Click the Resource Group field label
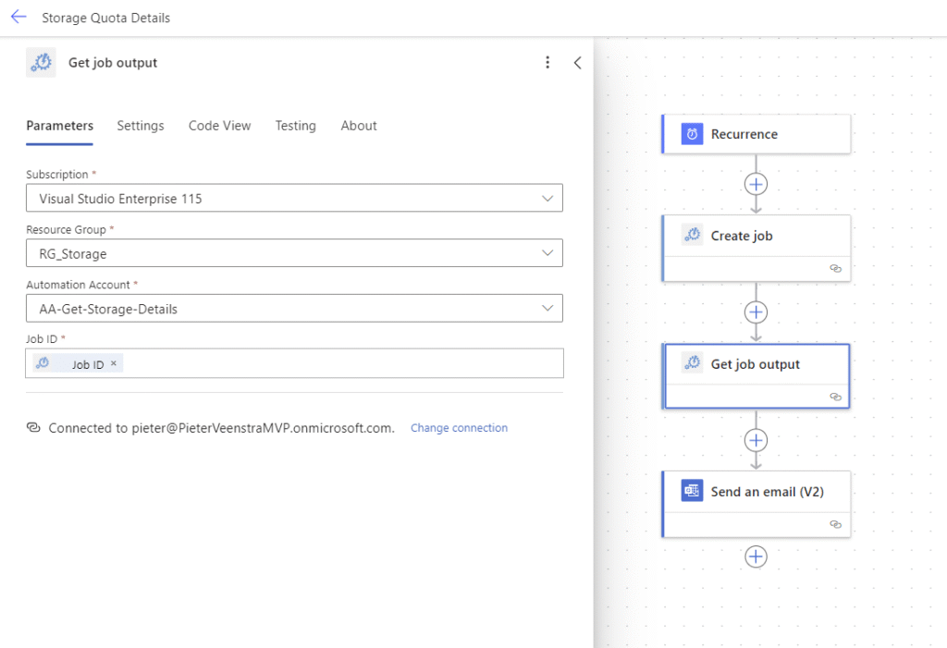Viewport: 947px width, 648px height. coord(66,229)
